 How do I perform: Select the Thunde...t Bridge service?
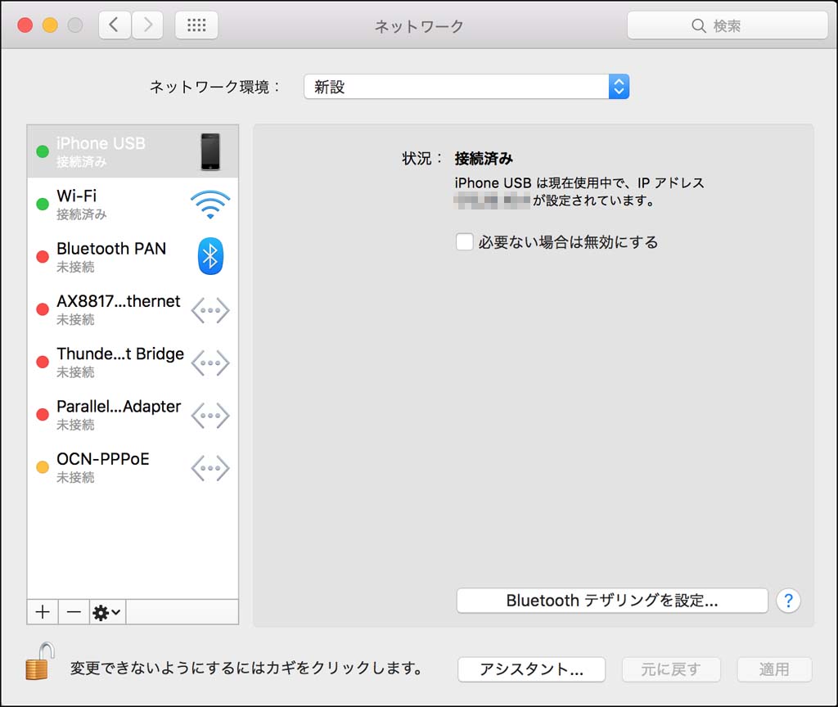133,362
